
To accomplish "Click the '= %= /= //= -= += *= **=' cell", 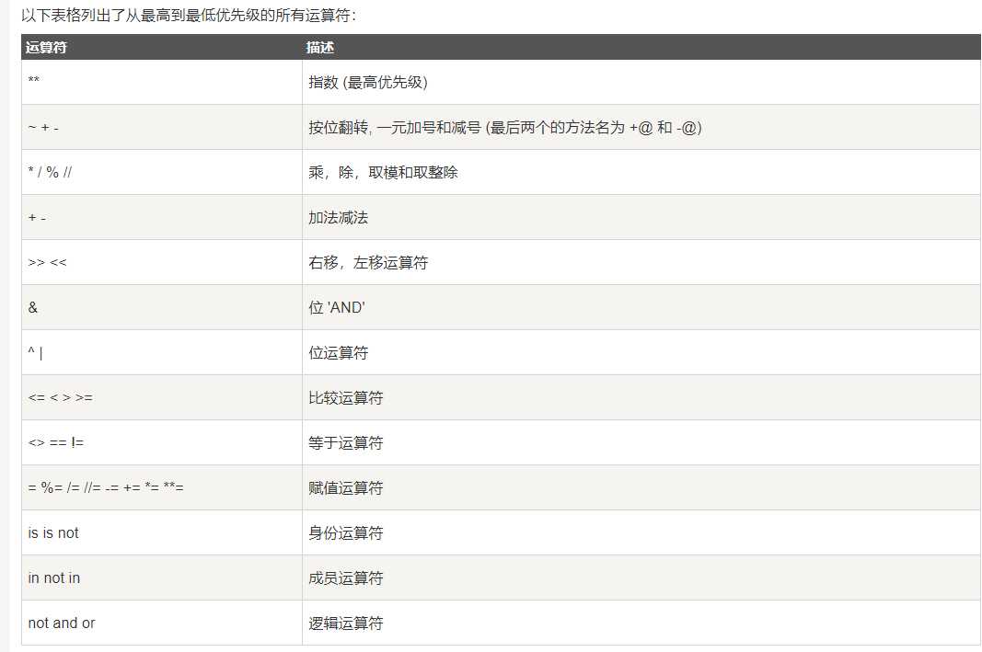I will 162,487.
